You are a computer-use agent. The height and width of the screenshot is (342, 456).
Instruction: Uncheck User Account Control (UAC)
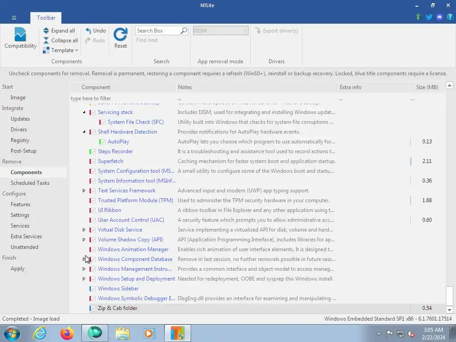coord(93,220)
